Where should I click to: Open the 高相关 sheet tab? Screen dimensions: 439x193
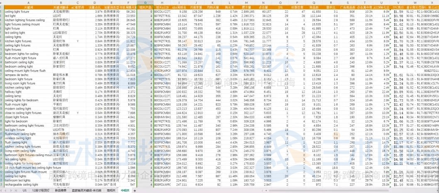coord(111,191)
